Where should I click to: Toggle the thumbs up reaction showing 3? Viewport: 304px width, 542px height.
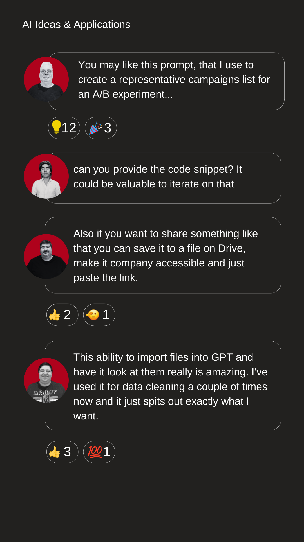[62, 452]
